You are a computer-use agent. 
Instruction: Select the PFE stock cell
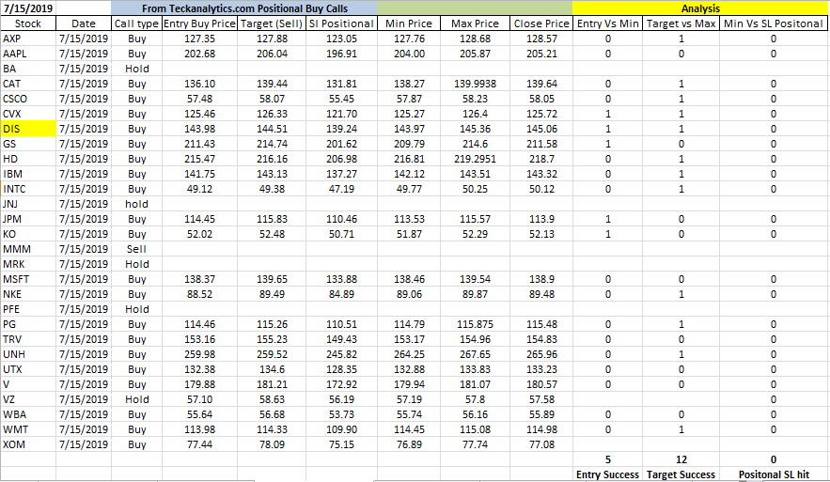click(x=28, y=309)
